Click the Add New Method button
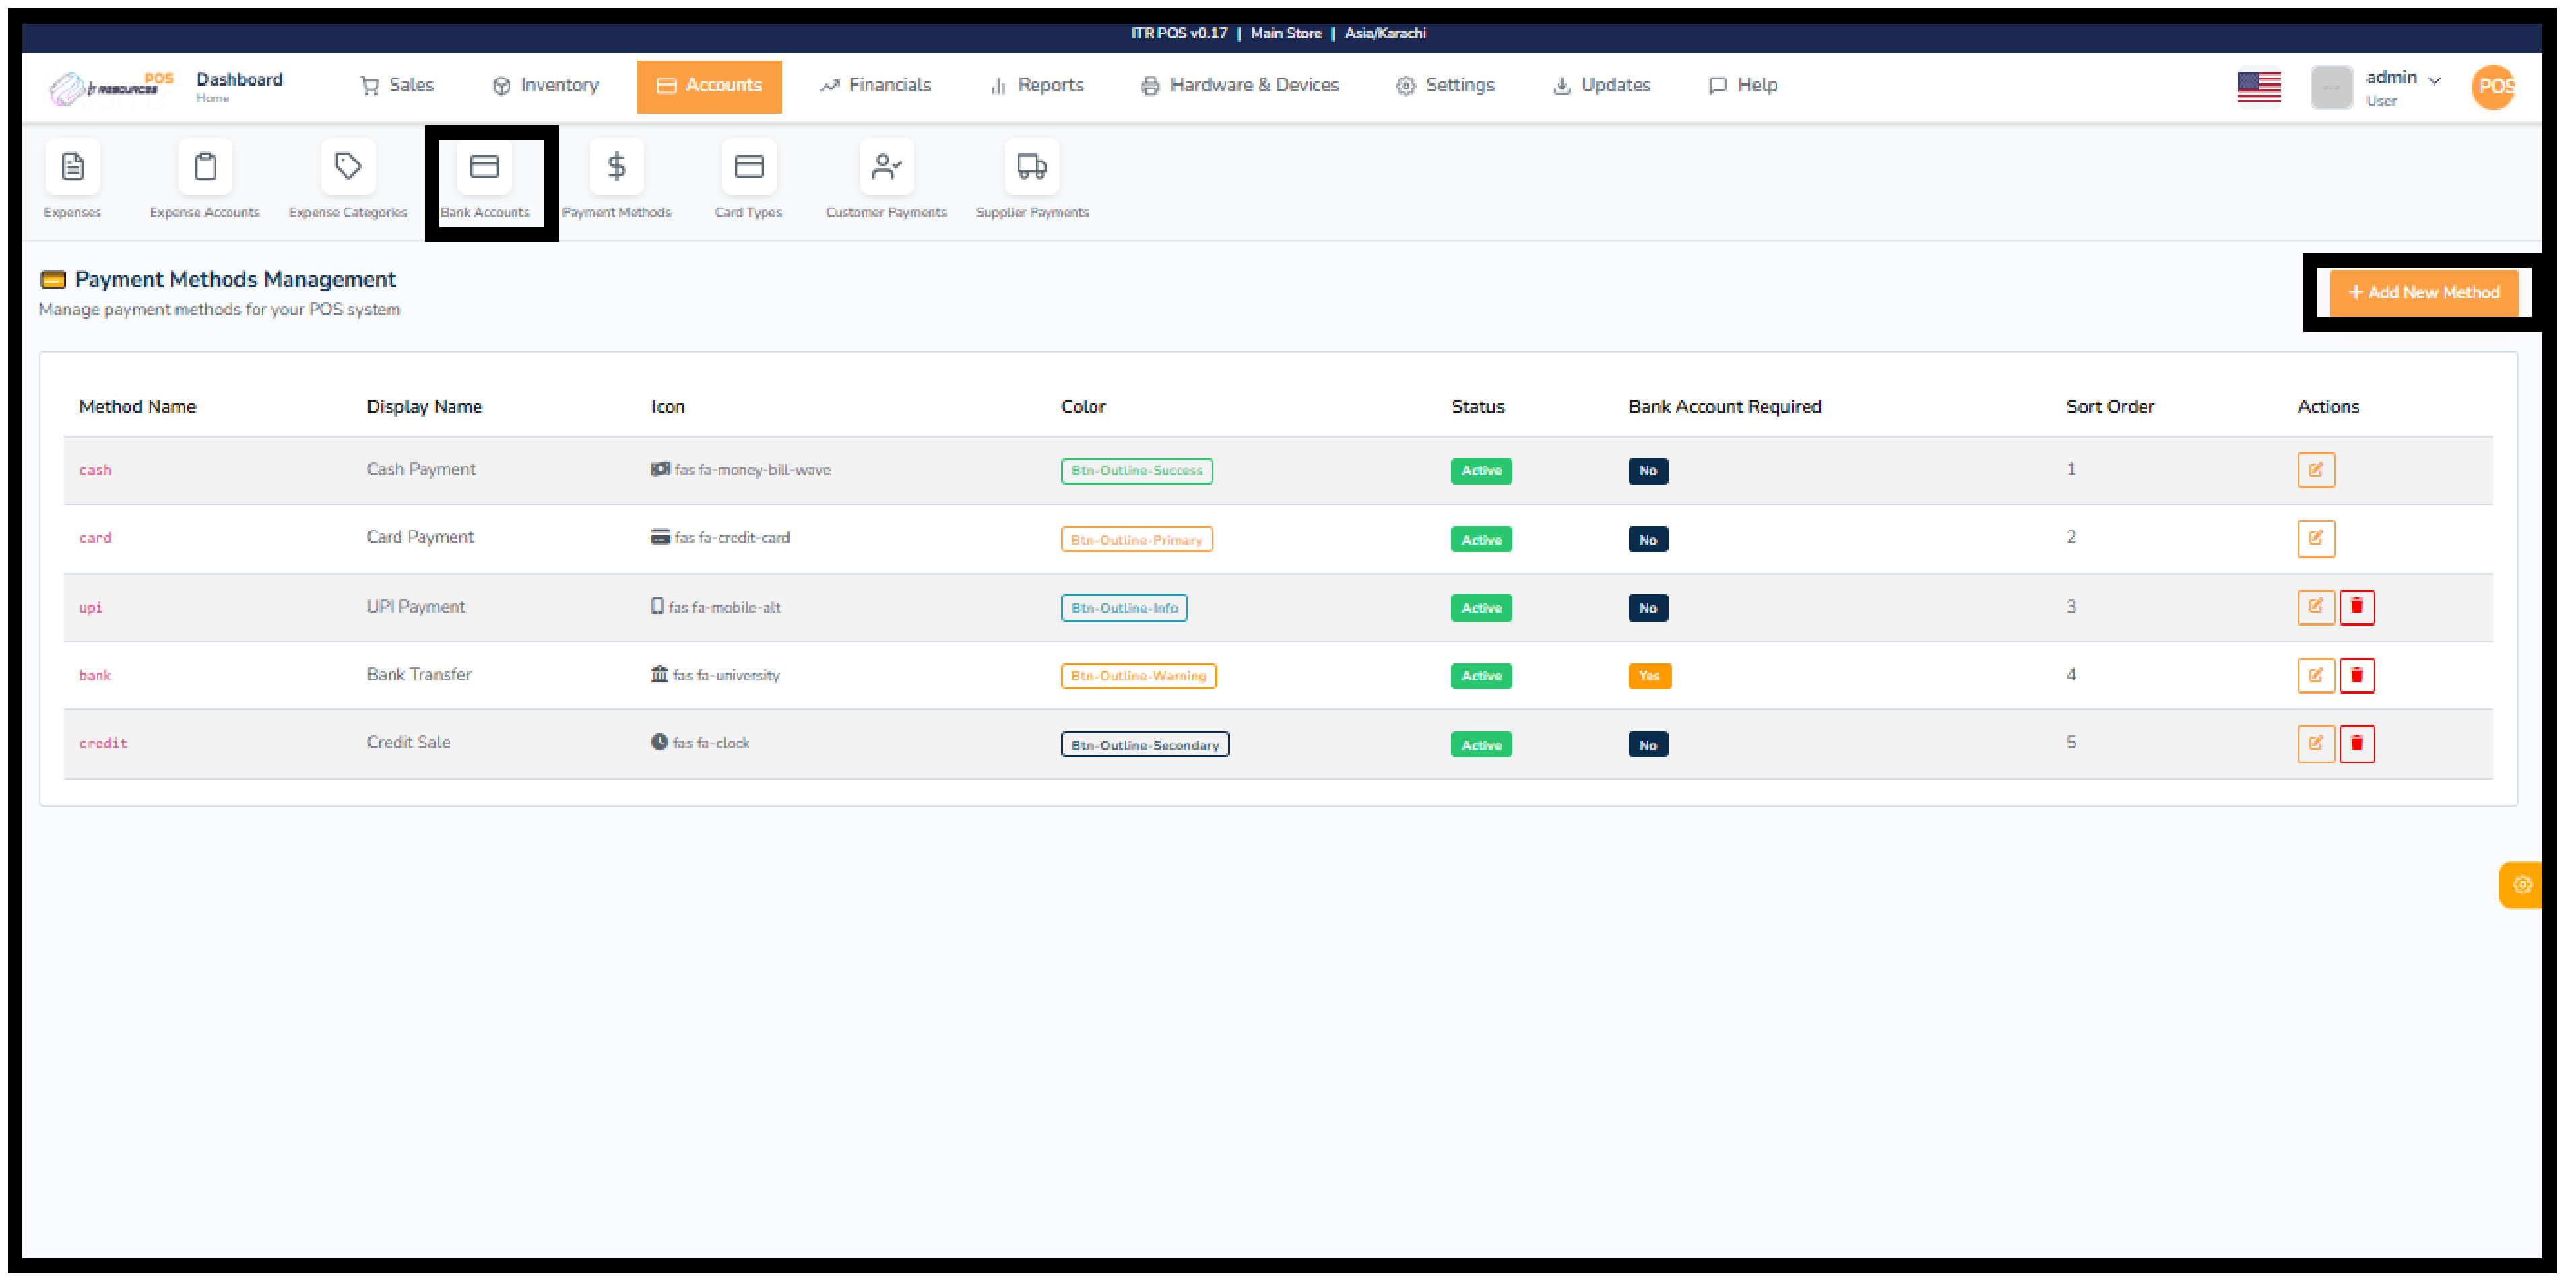Image resolution: width=2576 pixels, height=1282 pixels. 2424,292
